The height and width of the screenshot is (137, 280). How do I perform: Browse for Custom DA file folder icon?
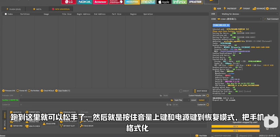[x=170, y=105]
